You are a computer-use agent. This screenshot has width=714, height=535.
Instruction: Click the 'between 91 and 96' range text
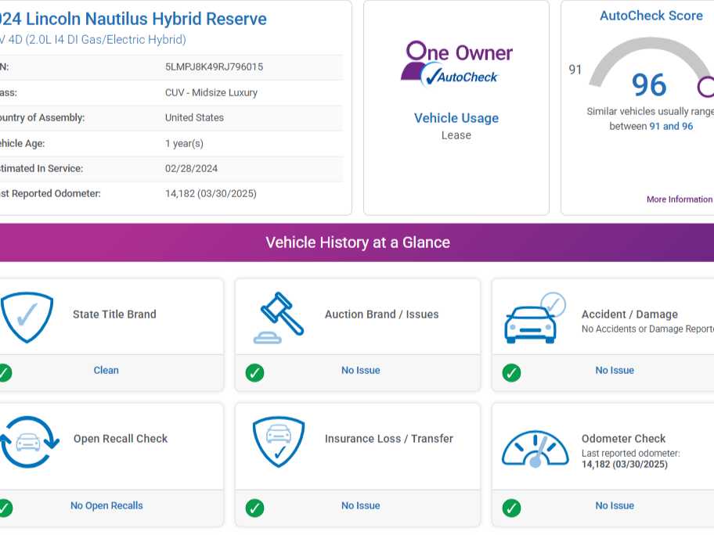pos(651,126)
